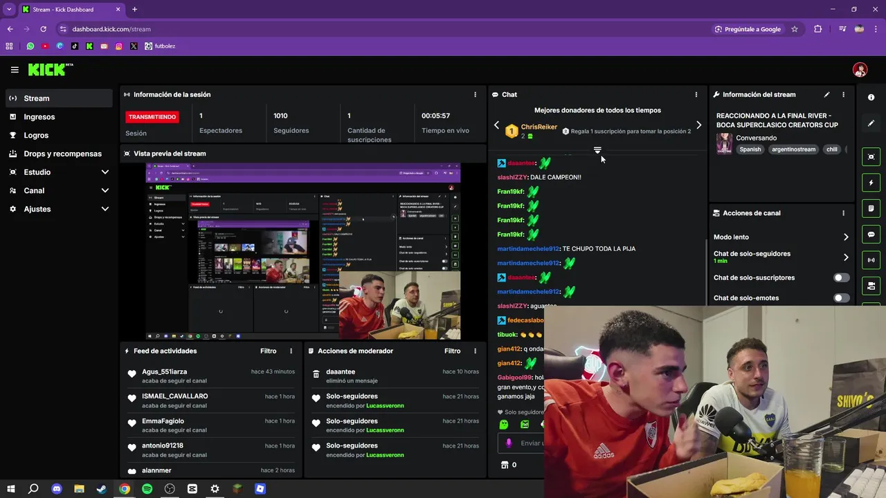Open Drops y recompensas in the sidebar

coord(59,154)
